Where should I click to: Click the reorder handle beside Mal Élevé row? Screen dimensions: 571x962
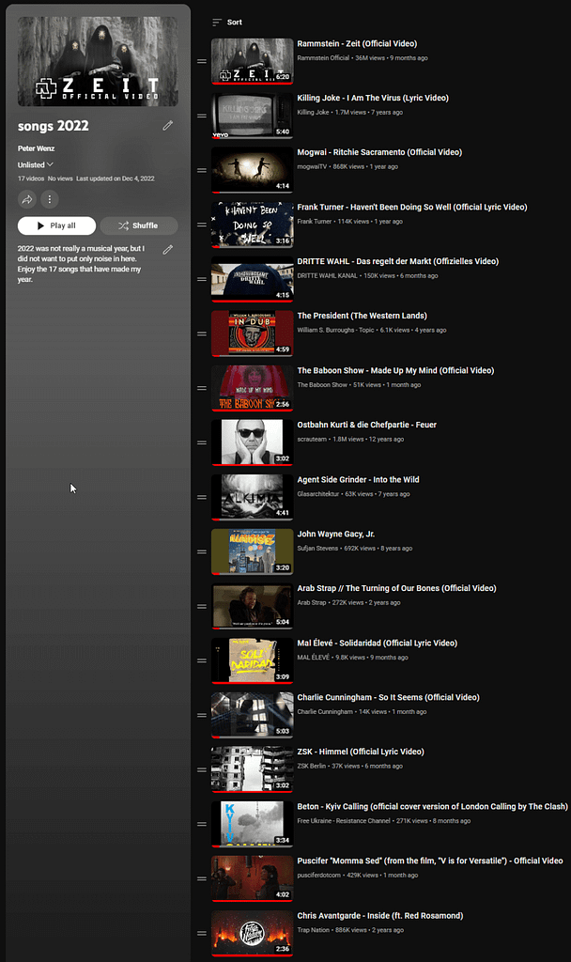coord(202,660)
